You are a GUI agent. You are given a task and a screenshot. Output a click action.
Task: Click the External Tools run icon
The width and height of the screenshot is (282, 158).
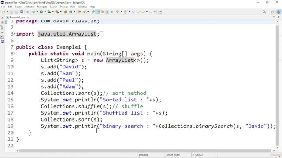(57, 12)
